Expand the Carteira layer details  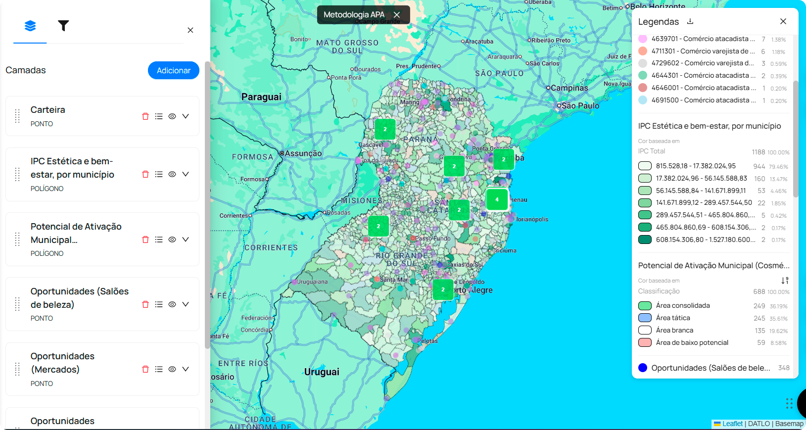(186, 116)
